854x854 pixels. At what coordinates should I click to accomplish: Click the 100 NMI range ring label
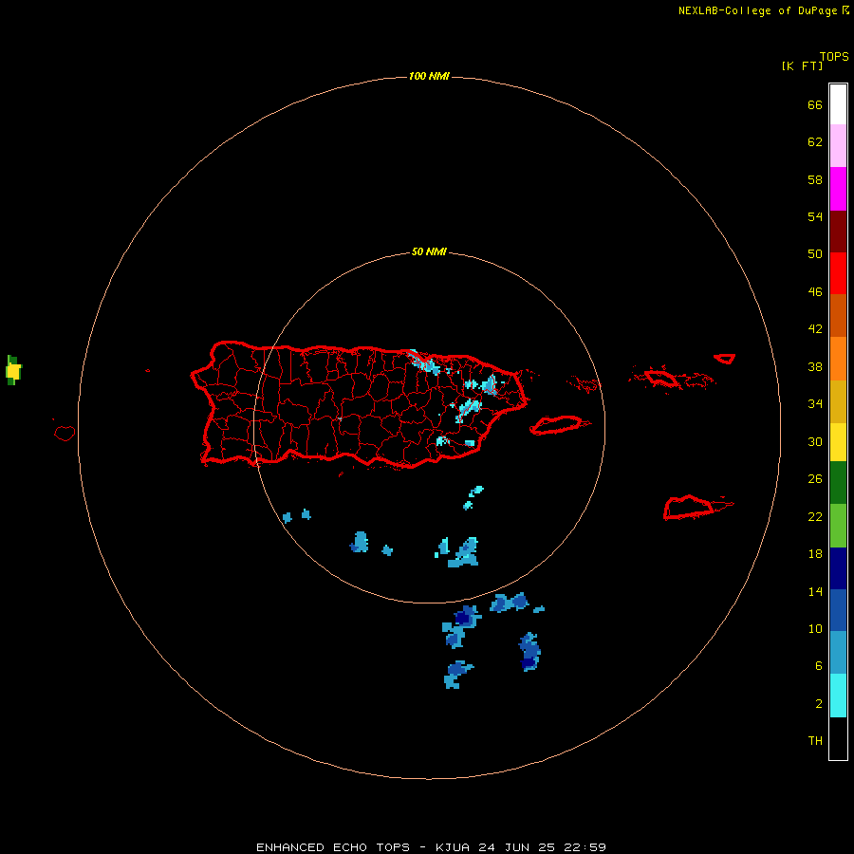coord(429,76)
